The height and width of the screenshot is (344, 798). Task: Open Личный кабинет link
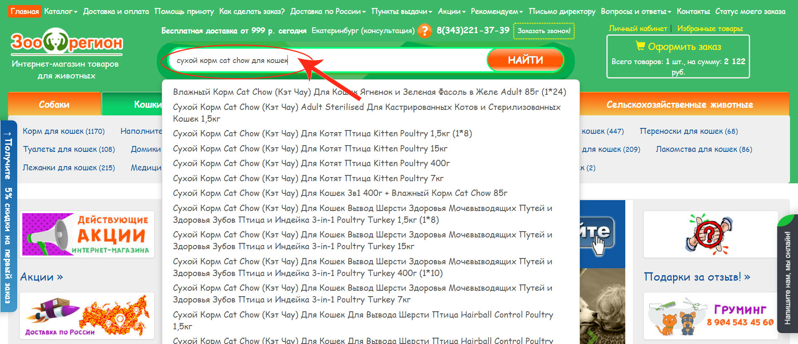coord(638,29)
